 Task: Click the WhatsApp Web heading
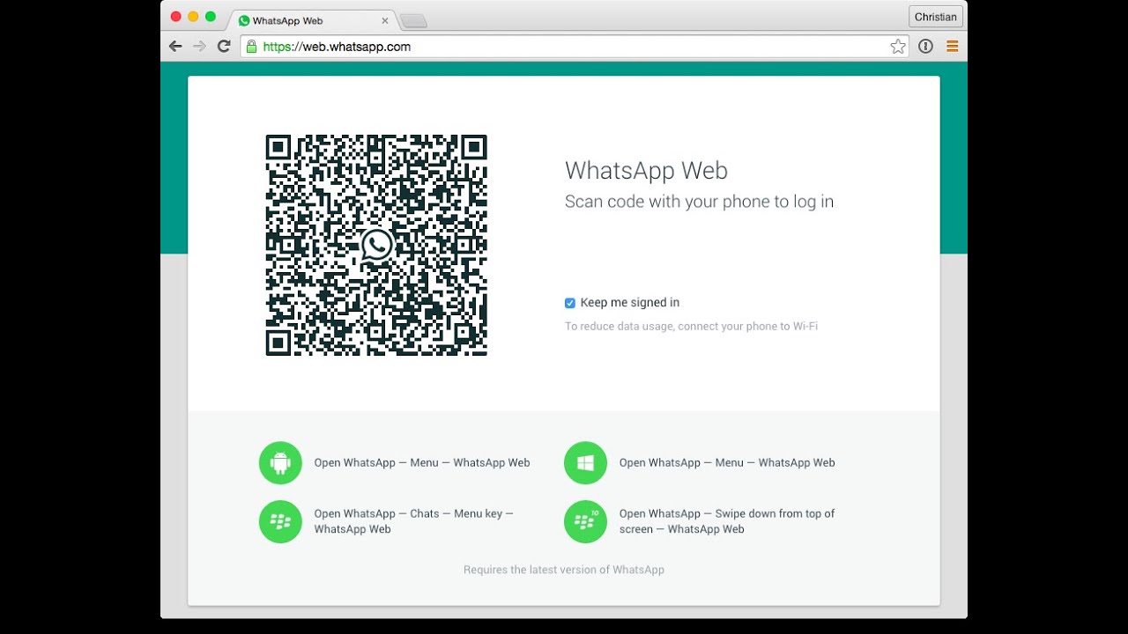pos(646,170)
